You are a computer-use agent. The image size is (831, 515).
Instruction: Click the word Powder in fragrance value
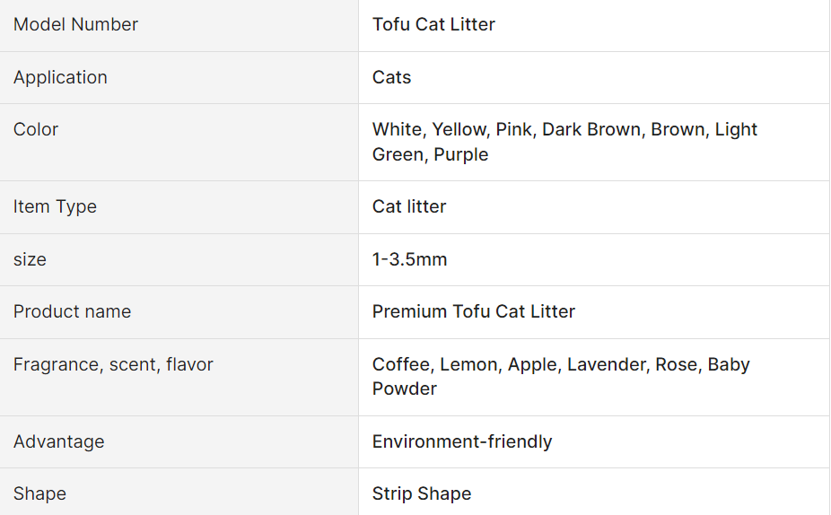click(x=405, y=388)
